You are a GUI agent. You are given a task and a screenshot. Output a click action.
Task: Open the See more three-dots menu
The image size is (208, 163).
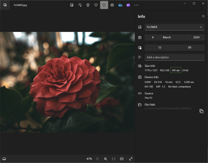pyautogui.click(x=136, y=5)
